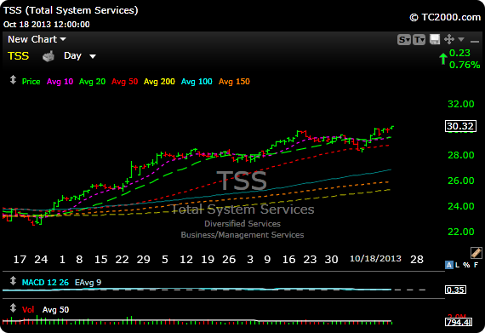This screenshot has width=485, height=333.
Task: Click the 10/18/2013 date on time axis
Action: [375, 259]
